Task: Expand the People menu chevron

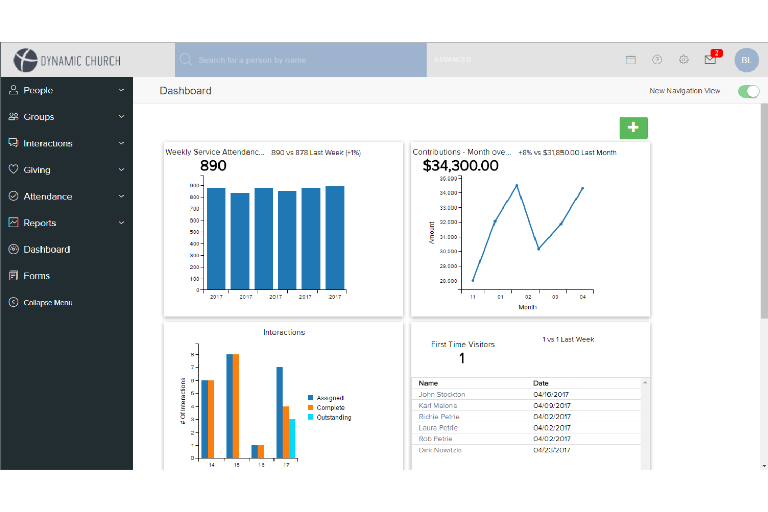Action: pyautogui.click(x=121, y=90)
